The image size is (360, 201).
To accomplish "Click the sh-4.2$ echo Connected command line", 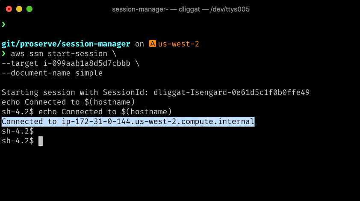I will pyautogui.click(x=86, y=112).
